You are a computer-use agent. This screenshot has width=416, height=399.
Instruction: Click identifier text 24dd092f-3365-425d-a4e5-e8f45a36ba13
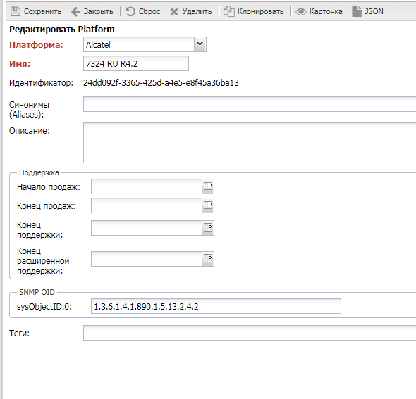[x=161, y=83]
